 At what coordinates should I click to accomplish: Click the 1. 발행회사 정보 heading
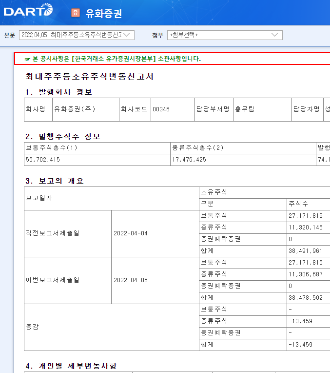(x=58, y=92)
